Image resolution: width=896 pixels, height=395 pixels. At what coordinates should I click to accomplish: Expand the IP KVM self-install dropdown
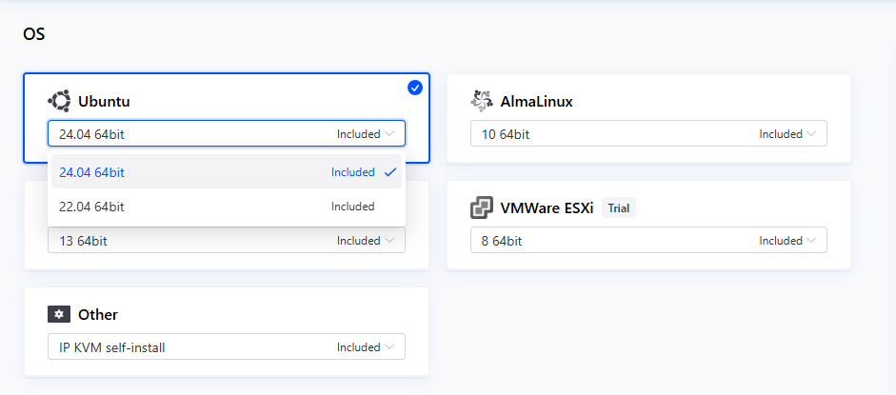click(227, 347)
